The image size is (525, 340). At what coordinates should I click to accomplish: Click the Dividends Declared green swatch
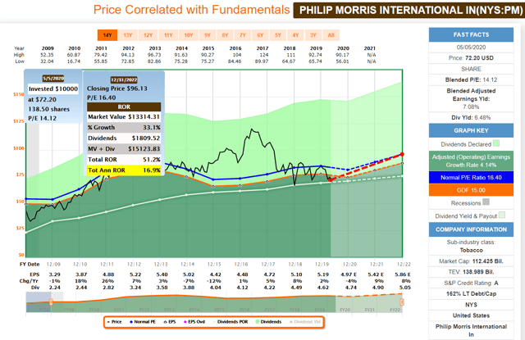[x=496, y=143]
